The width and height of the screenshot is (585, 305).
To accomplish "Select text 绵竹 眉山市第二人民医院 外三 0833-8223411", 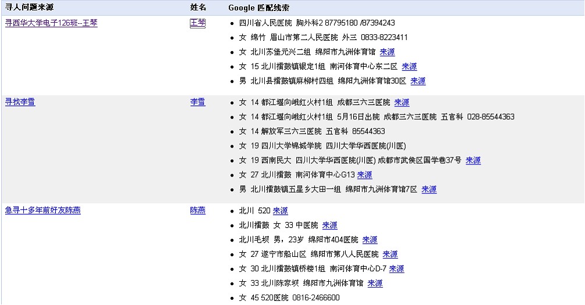I will [x=323, y=38].
